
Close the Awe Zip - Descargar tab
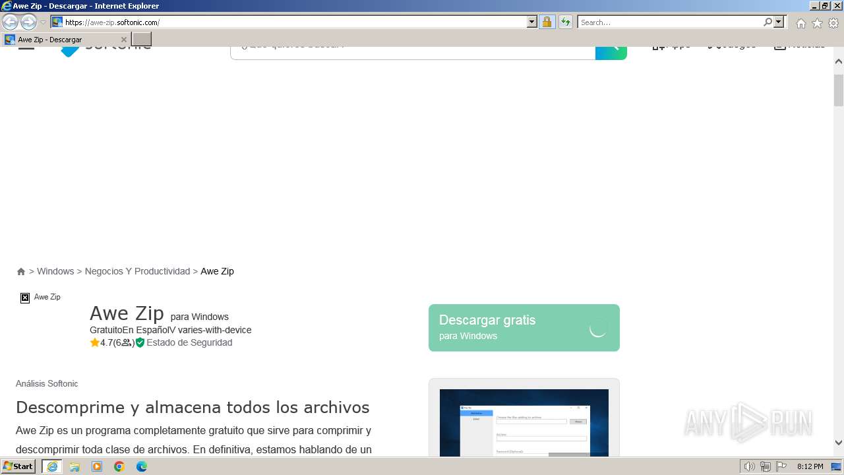[124, 40]
